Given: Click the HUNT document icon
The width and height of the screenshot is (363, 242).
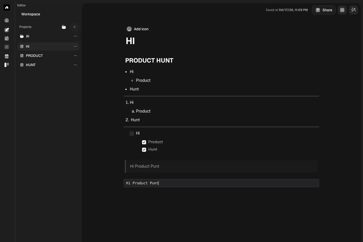Looking at the screenshot, I should [x=22, y=65].
